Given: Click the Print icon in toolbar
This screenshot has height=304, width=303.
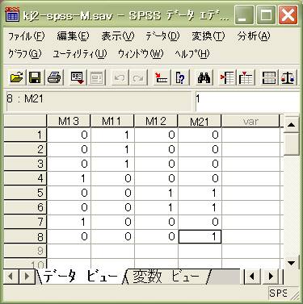Looking at the screenshot, I should pyautogui.click(x=54, y=77).
